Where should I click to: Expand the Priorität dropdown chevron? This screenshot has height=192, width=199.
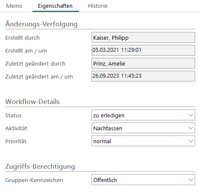click(x=191, y=141)
